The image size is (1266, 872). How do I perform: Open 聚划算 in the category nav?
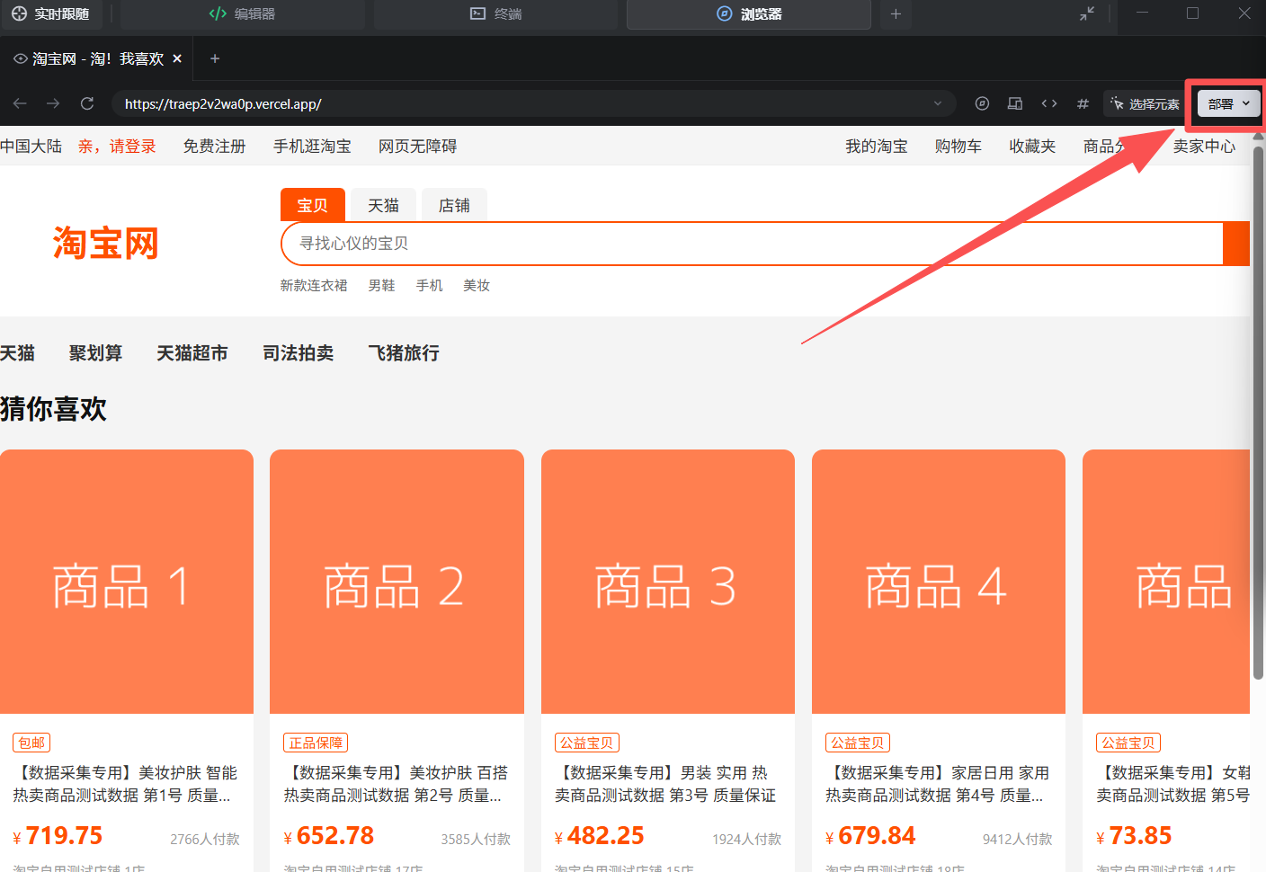tap(95, 353)
